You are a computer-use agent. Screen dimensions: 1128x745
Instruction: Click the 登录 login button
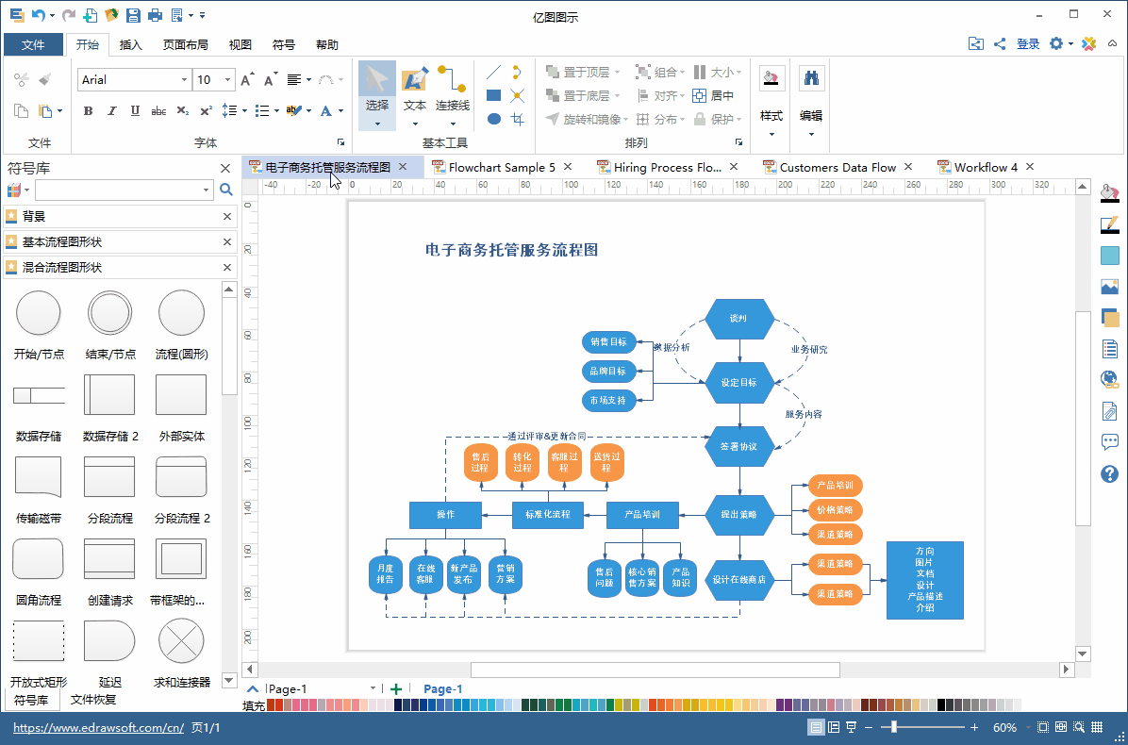coord(1027,43)
